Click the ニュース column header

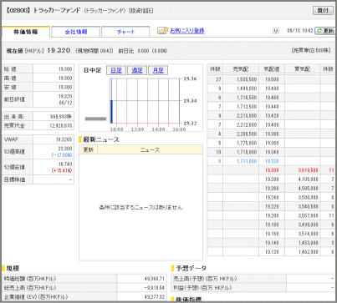click(x=150, y=150)
